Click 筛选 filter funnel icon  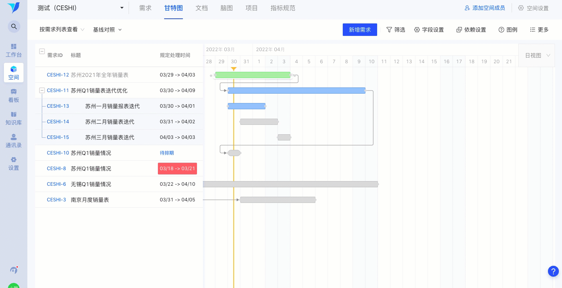tap(389, 30)
